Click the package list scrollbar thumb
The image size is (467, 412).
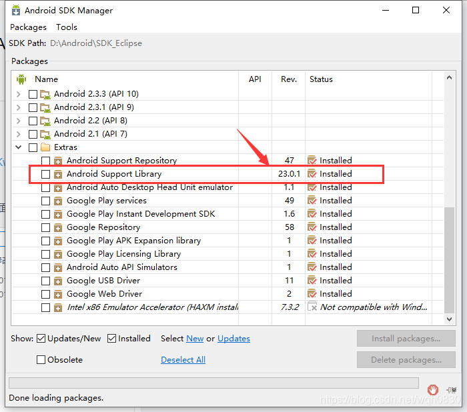[449, 260]
